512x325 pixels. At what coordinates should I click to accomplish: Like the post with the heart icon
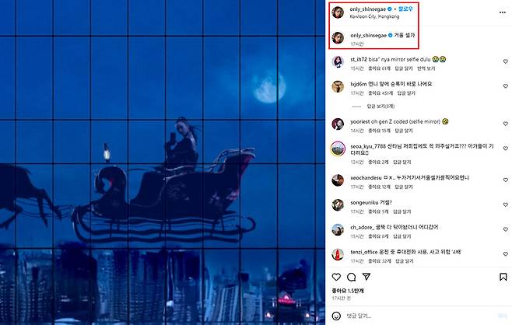tap(336, 277)
